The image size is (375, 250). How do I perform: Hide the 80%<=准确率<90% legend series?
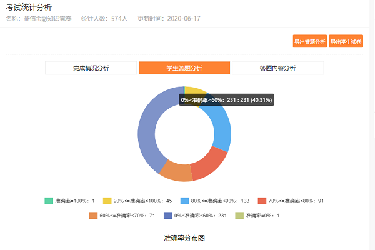point(215,201)
